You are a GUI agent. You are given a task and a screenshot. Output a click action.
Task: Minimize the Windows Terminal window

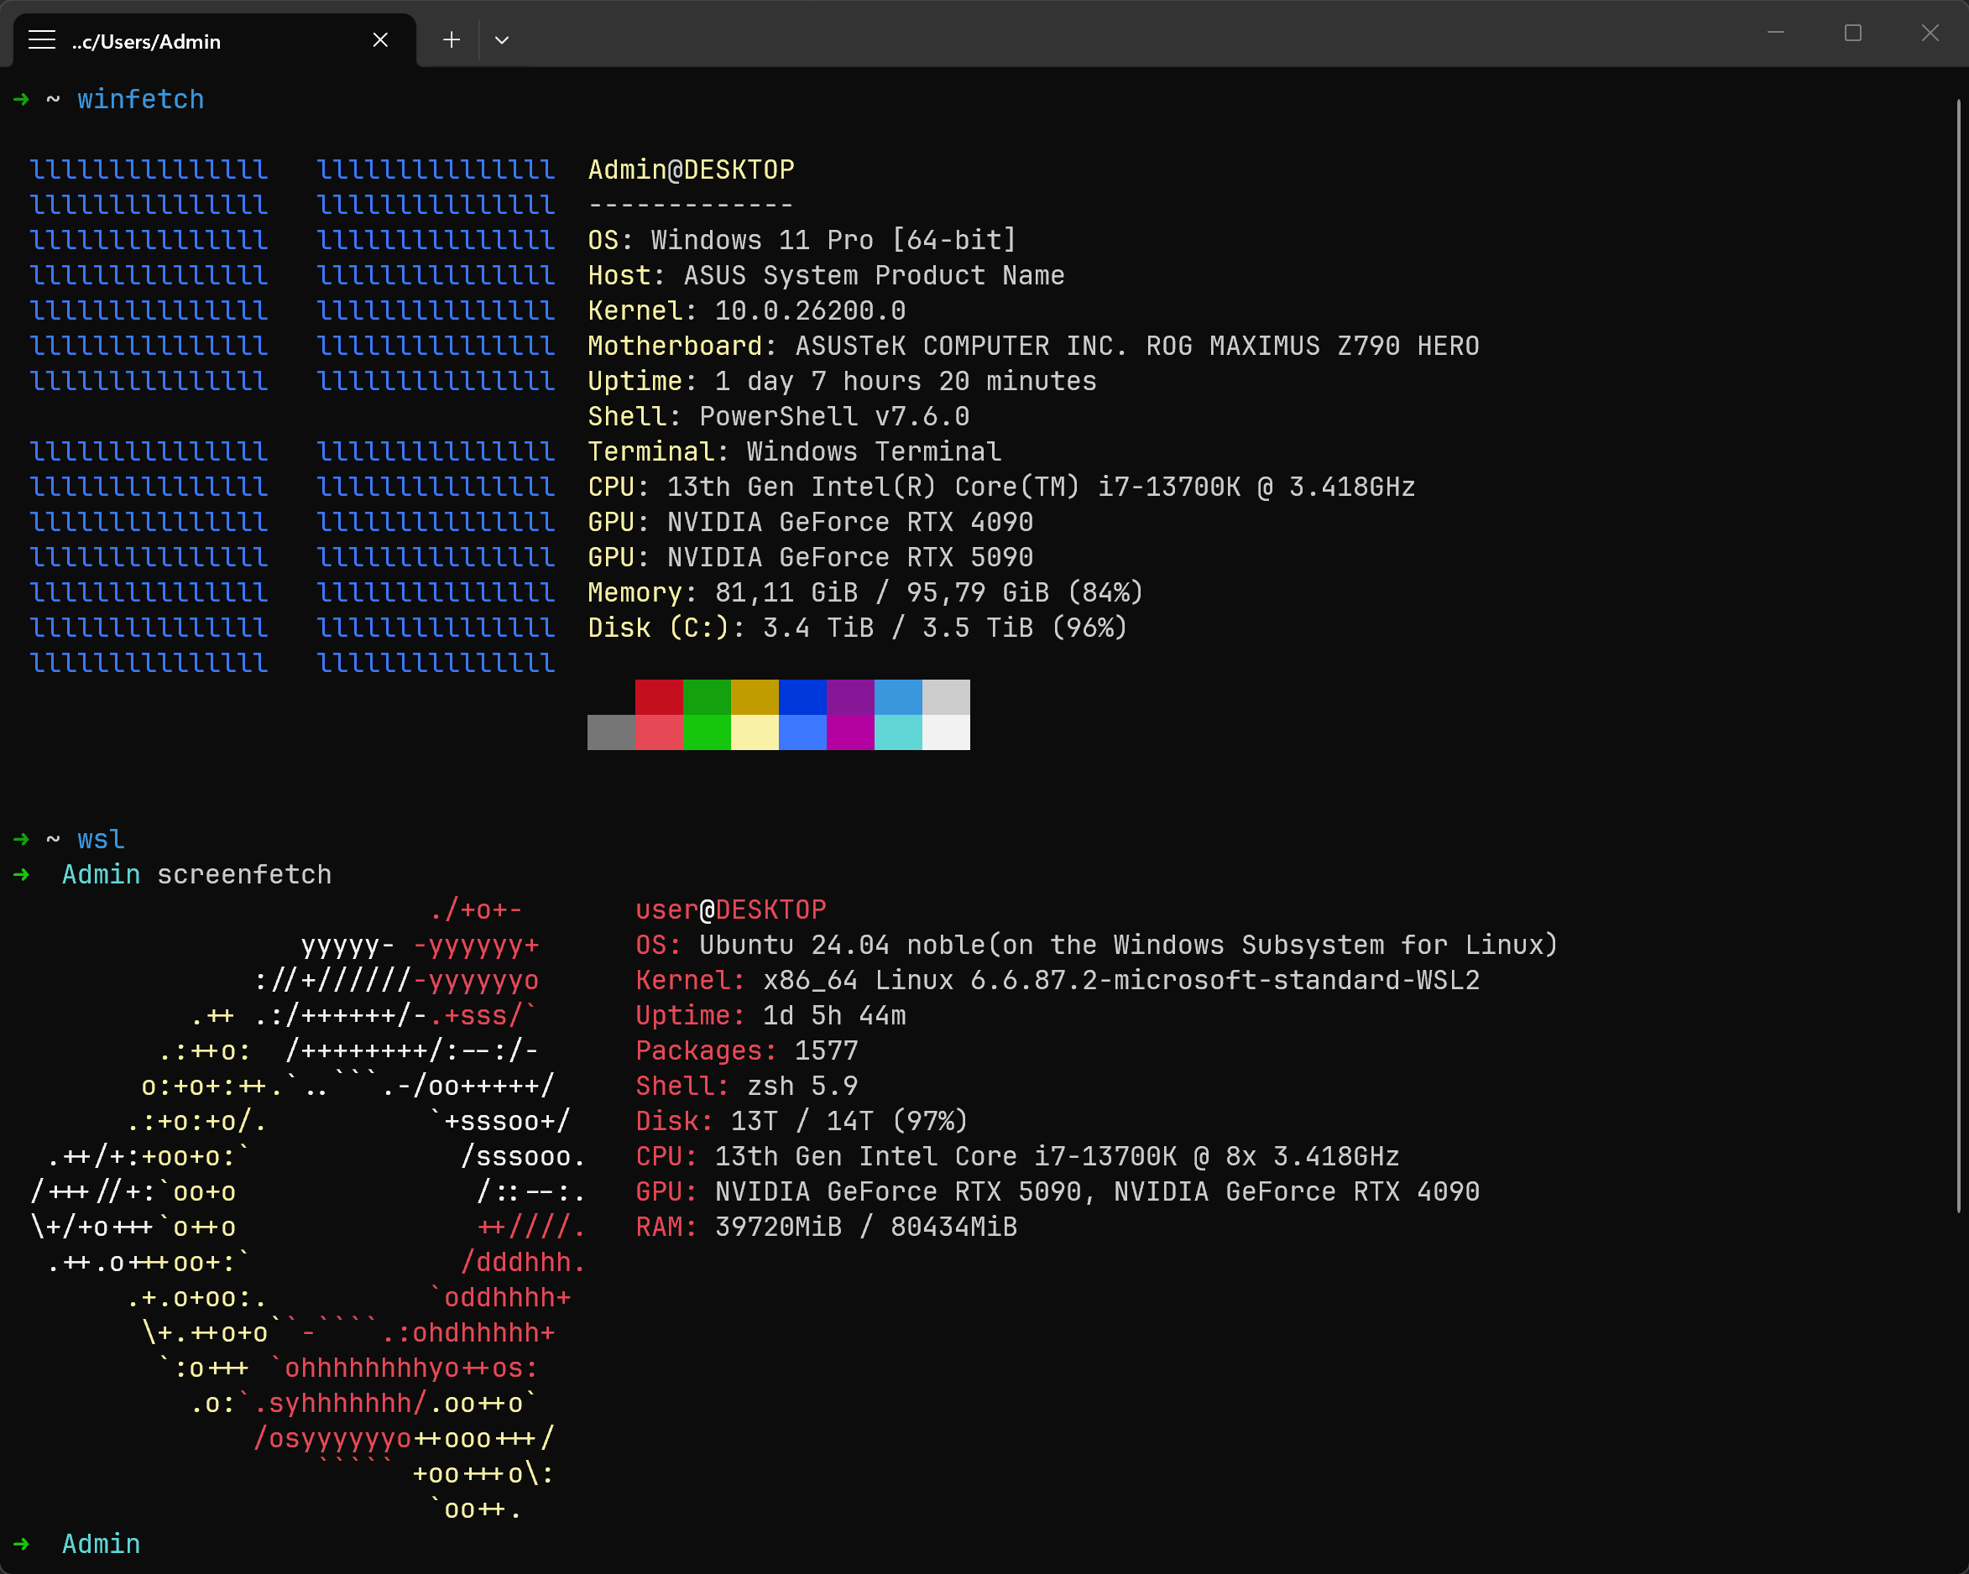point(1775,33)
